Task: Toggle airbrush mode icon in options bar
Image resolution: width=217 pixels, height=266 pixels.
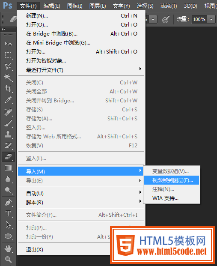Action: click(x=166, y=20)
